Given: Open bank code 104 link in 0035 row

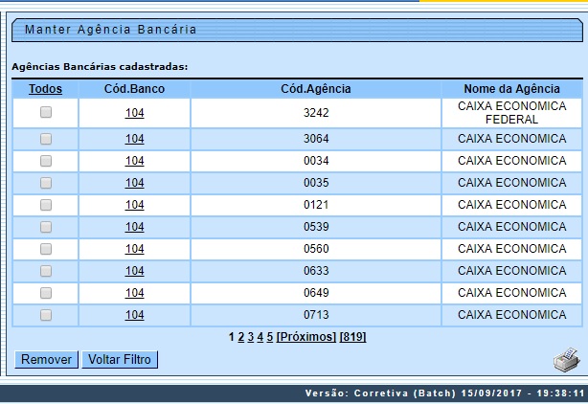Looking at the screenshot, I should tap(135, 183).
